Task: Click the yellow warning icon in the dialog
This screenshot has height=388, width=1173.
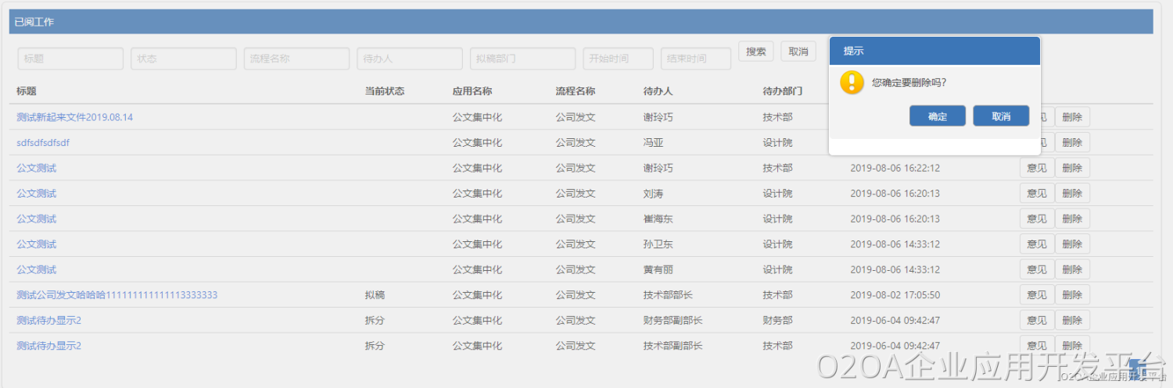Action: (x=852, y=82)
